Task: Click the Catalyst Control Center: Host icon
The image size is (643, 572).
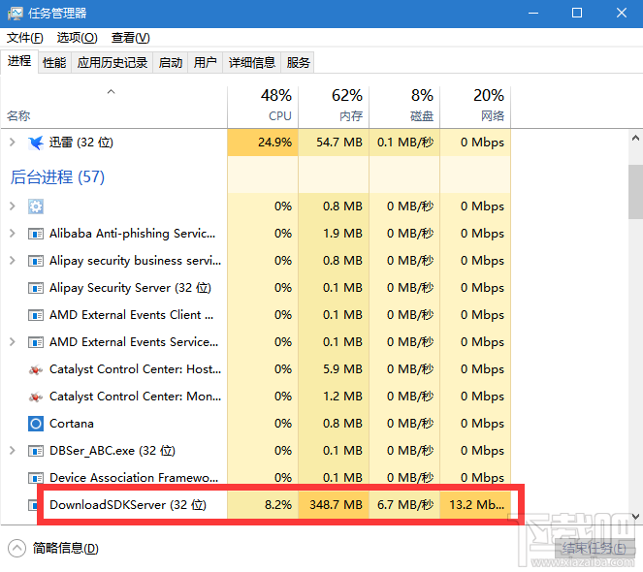Action: [x=36, y=369]
